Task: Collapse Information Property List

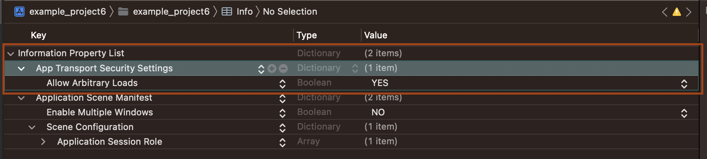Action: (11, 53)
